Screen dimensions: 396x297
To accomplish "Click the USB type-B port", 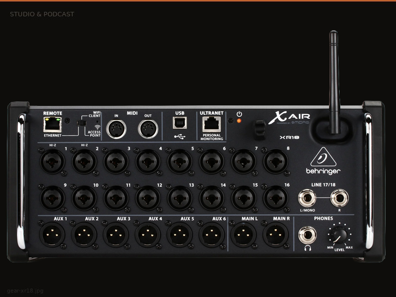I will [180, 123].
